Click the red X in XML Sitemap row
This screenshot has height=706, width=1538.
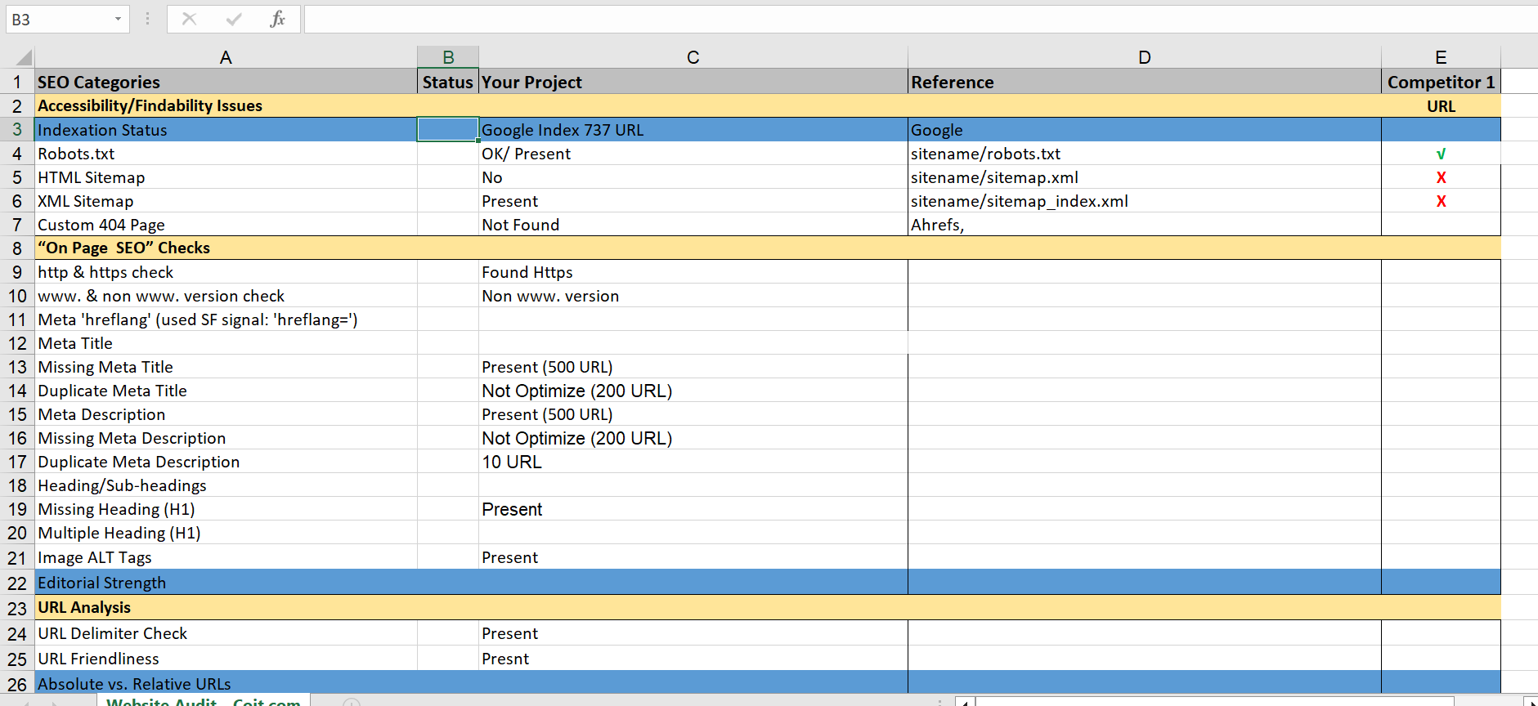click(1441, 201)
